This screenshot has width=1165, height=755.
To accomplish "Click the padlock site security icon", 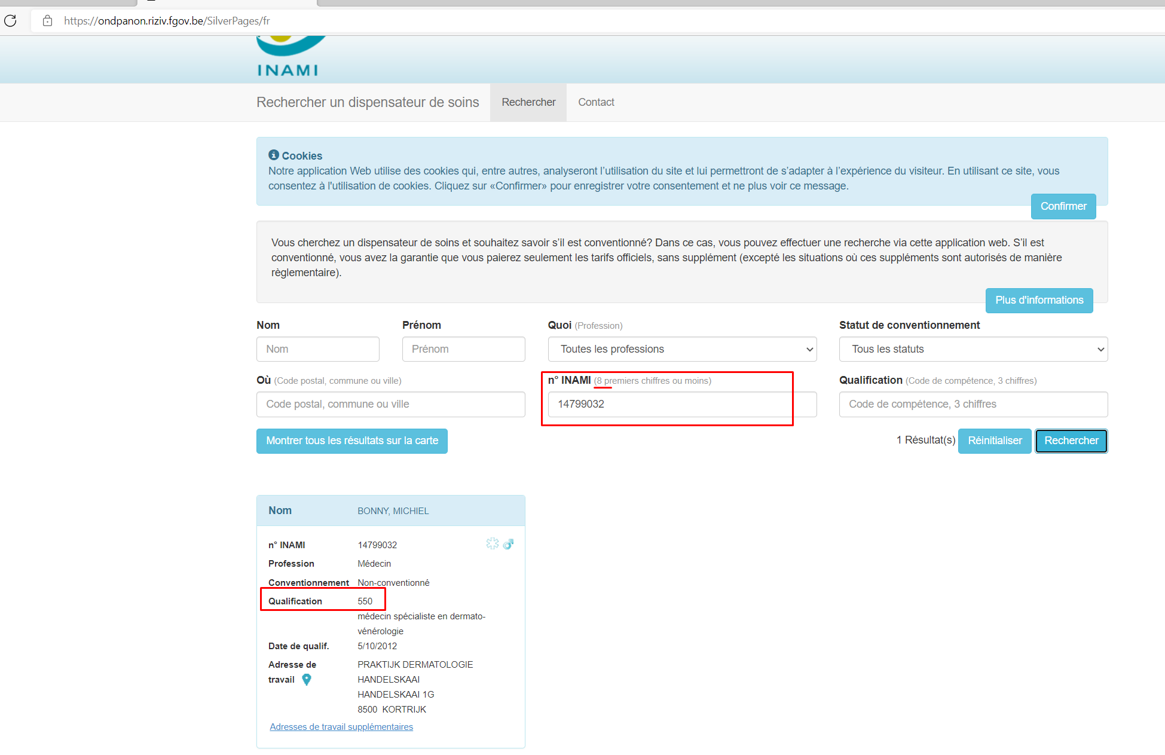I will click(x=48, y=21).
